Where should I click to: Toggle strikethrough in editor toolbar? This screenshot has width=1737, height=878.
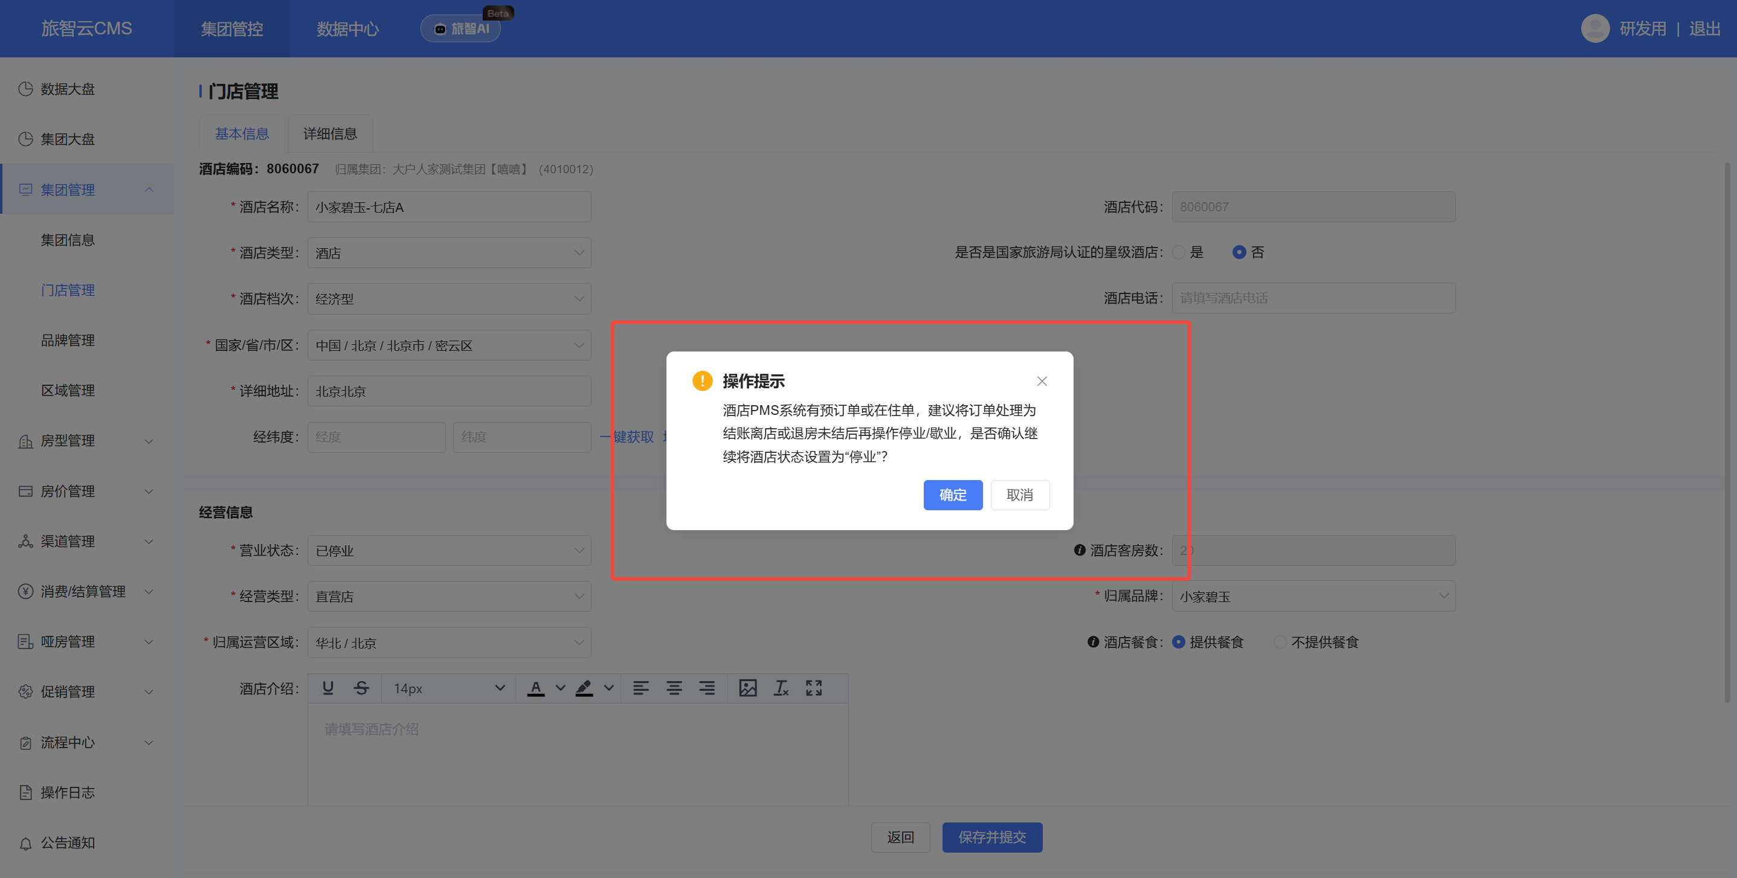[x=361, y=688]
